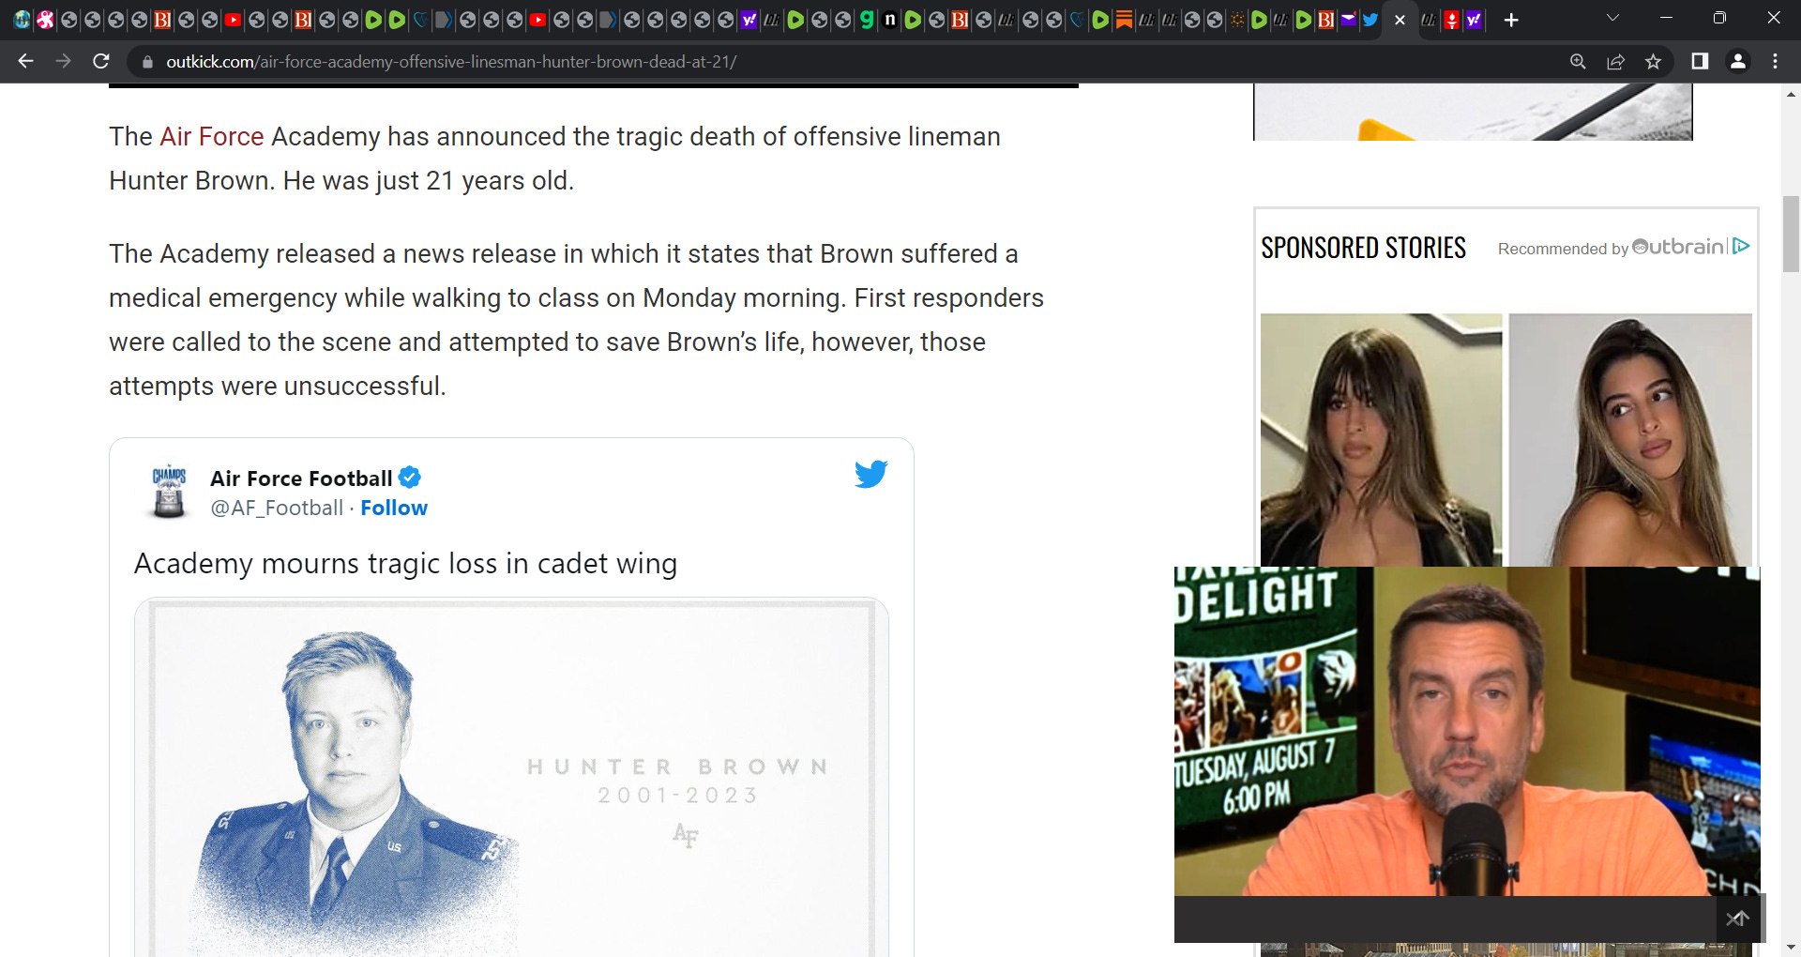Follow Air Force Football on Twitter

point(394,508)
